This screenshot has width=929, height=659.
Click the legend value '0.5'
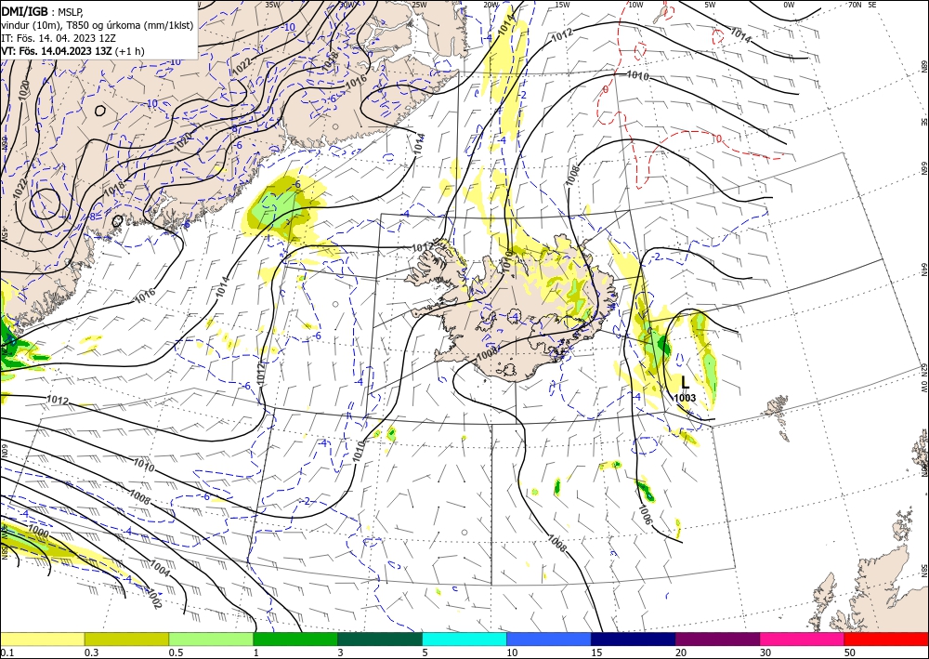(x=176, y=652)
